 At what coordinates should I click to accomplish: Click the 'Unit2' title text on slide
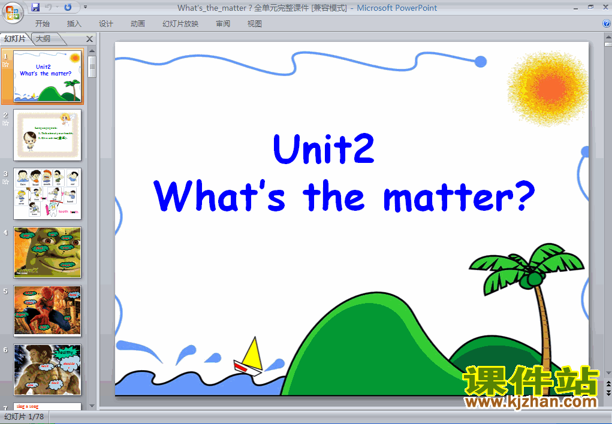tap(324, 149)
